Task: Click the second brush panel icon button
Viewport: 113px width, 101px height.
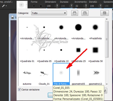Action: [x=85, y=13]
